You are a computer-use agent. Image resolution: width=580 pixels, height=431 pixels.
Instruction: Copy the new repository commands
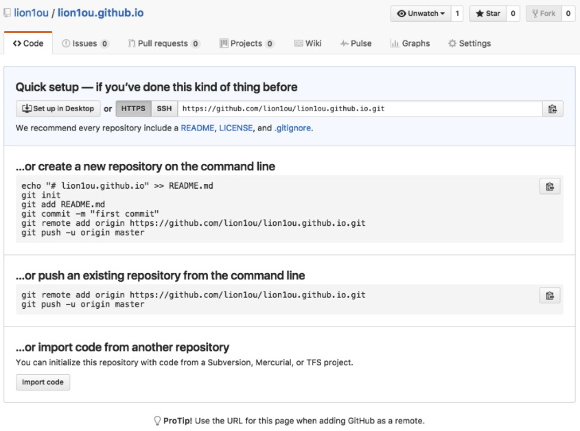550,186
